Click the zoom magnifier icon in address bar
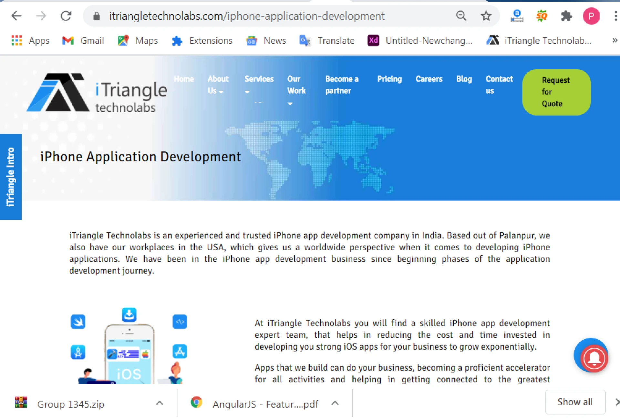This screenshot has height=420, width=620. point(461,16)
